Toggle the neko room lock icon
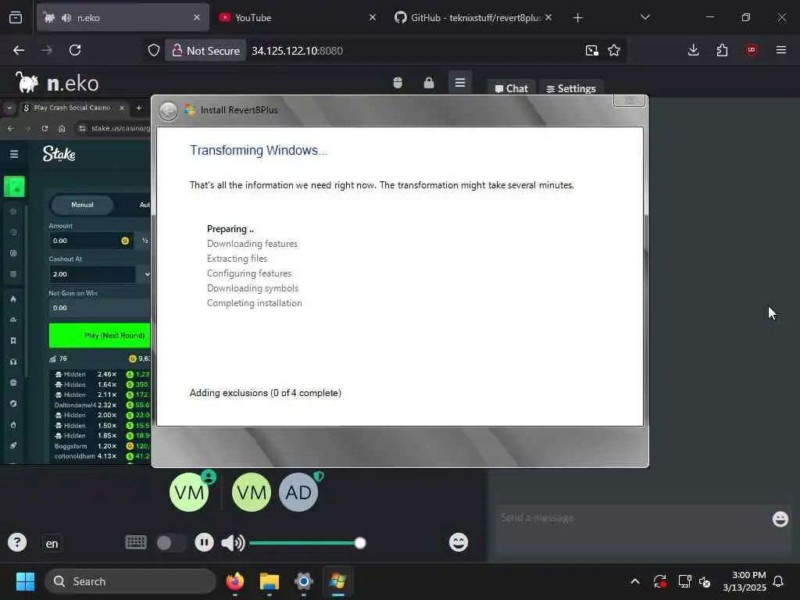Image resolution: width=800 pixels, height=600 pixels. tap(429, 83)
